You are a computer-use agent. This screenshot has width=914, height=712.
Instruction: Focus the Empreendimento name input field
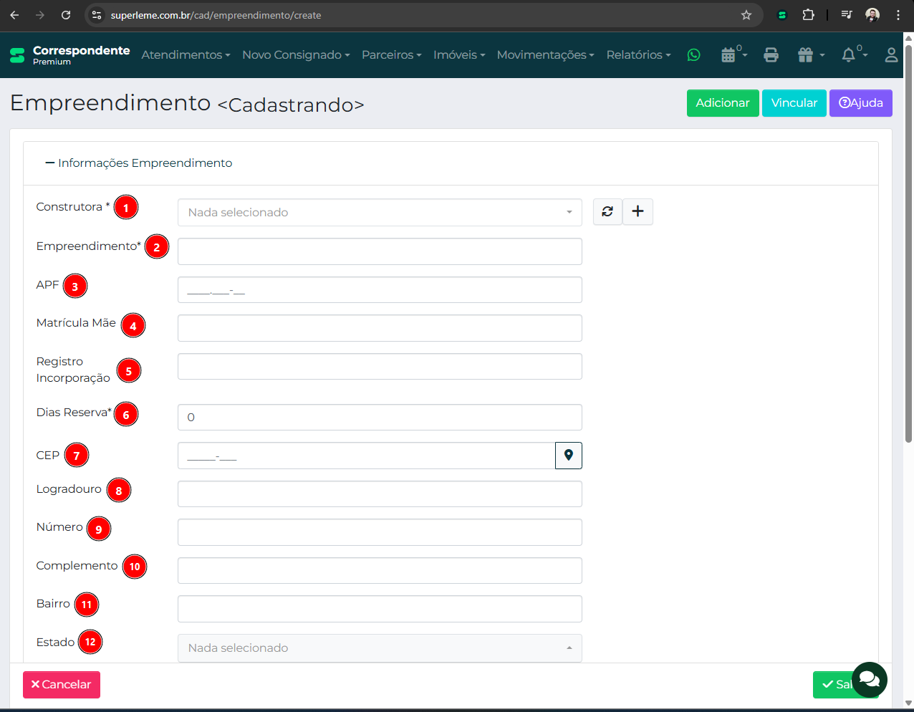click(x=380, y=251)
